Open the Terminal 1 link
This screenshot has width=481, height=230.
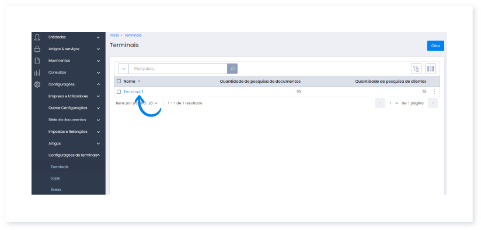[x=134, y=92]
